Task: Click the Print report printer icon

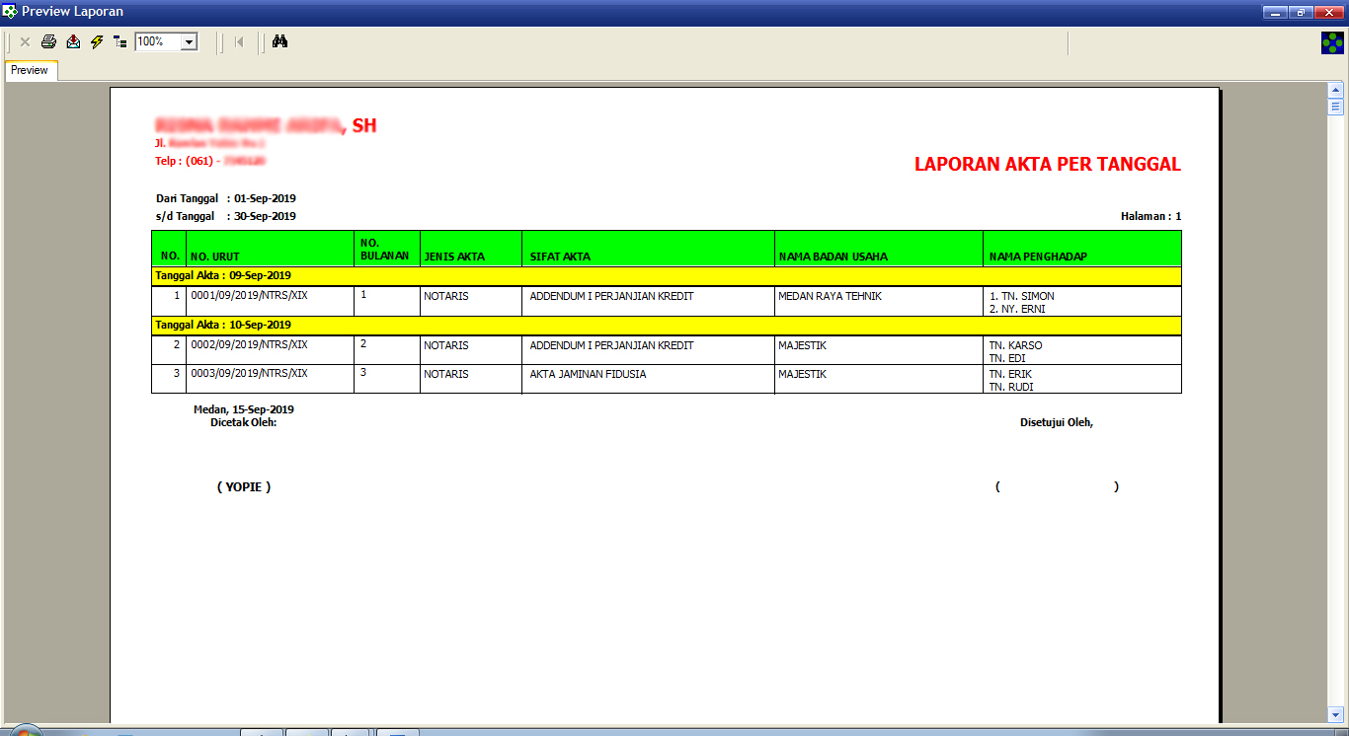Action: tap(48, 41)
